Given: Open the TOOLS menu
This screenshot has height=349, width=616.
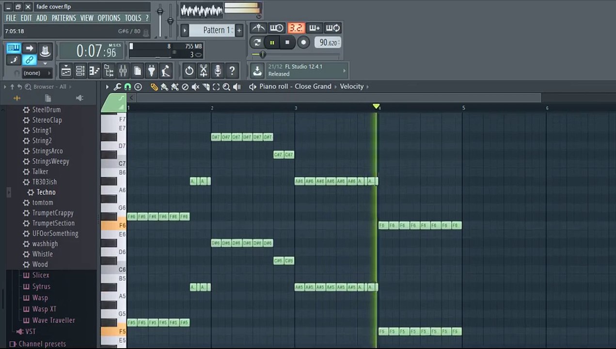Looking at the screenshot, I should (x=133, y=18).
